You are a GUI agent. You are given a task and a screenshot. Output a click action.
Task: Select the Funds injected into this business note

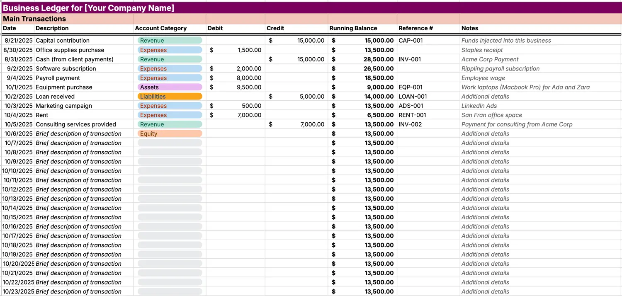(541, 41)
